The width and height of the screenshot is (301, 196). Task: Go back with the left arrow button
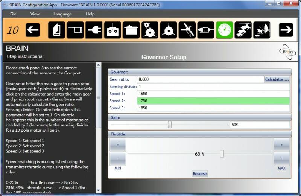pyautogui.click(x=33, y=30)
